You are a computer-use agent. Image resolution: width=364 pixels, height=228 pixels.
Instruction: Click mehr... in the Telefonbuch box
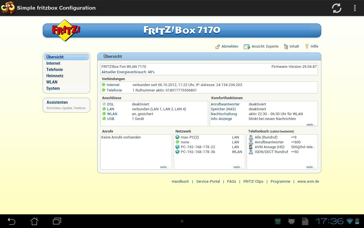[x=311, y=167]
